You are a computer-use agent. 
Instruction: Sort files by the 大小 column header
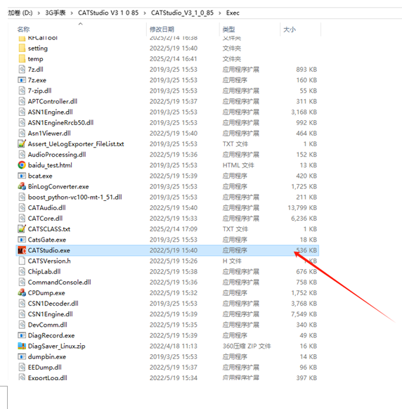[290, 30]
